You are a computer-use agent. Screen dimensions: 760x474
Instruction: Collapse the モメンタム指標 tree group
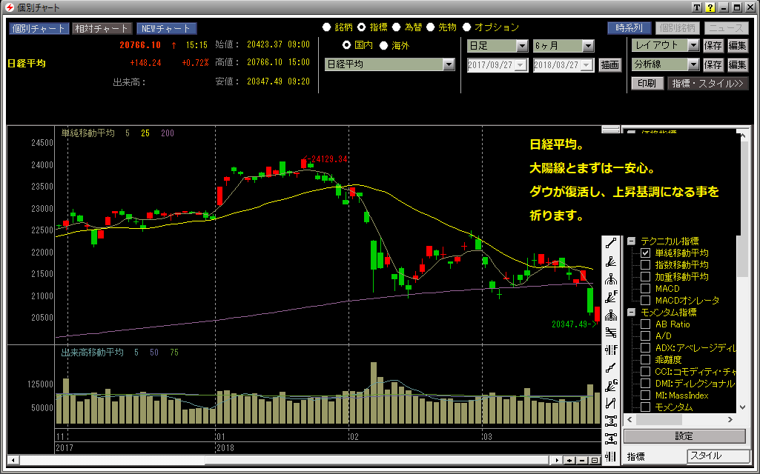(x=631, y=313)
